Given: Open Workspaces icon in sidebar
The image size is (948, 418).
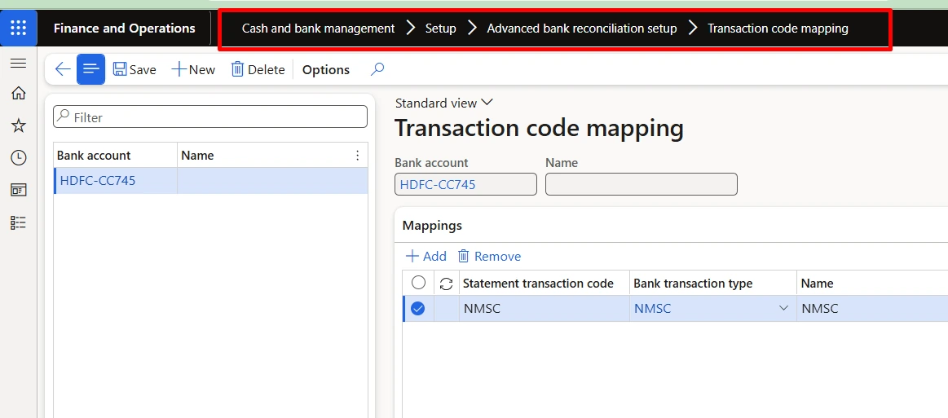Looking at the screenshot, I should 19,191.
